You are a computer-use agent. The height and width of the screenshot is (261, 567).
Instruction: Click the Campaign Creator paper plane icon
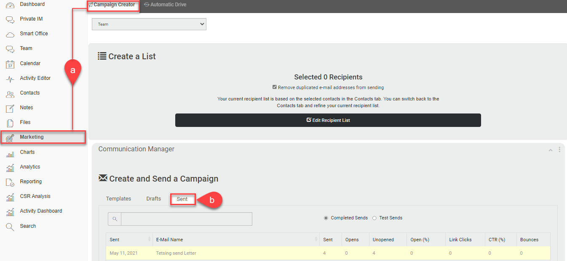91,5
